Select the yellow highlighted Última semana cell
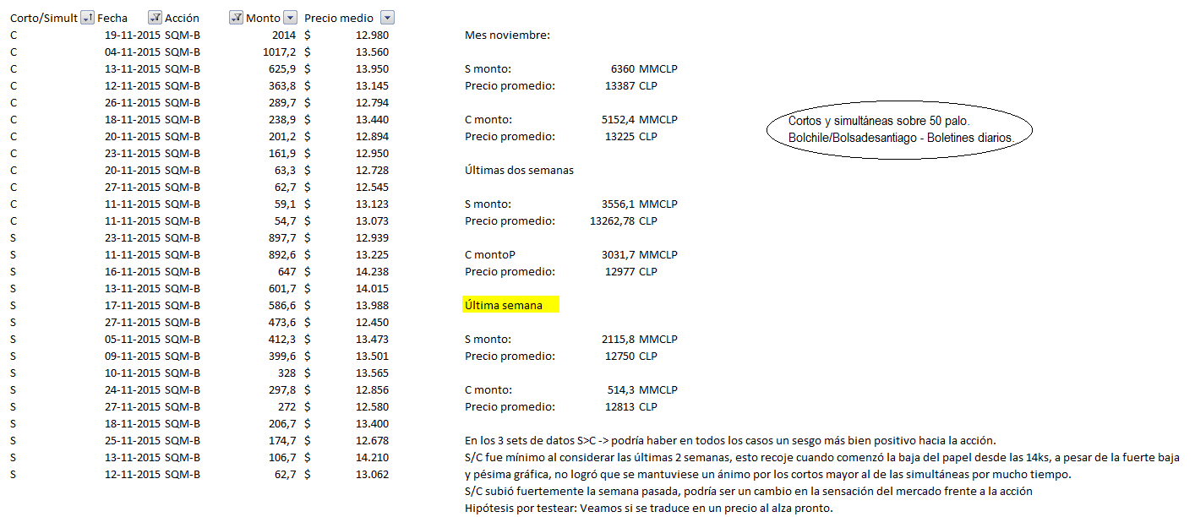 (x=511, y=305)
